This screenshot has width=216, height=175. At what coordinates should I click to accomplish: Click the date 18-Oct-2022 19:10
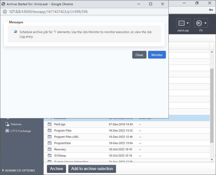[120, 149]
